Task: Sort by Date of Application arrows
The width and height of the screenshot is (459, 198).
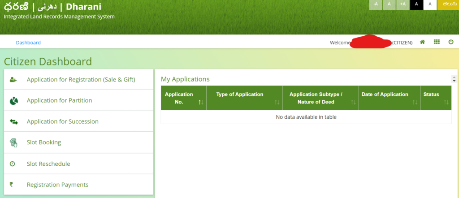Action: 415,102
